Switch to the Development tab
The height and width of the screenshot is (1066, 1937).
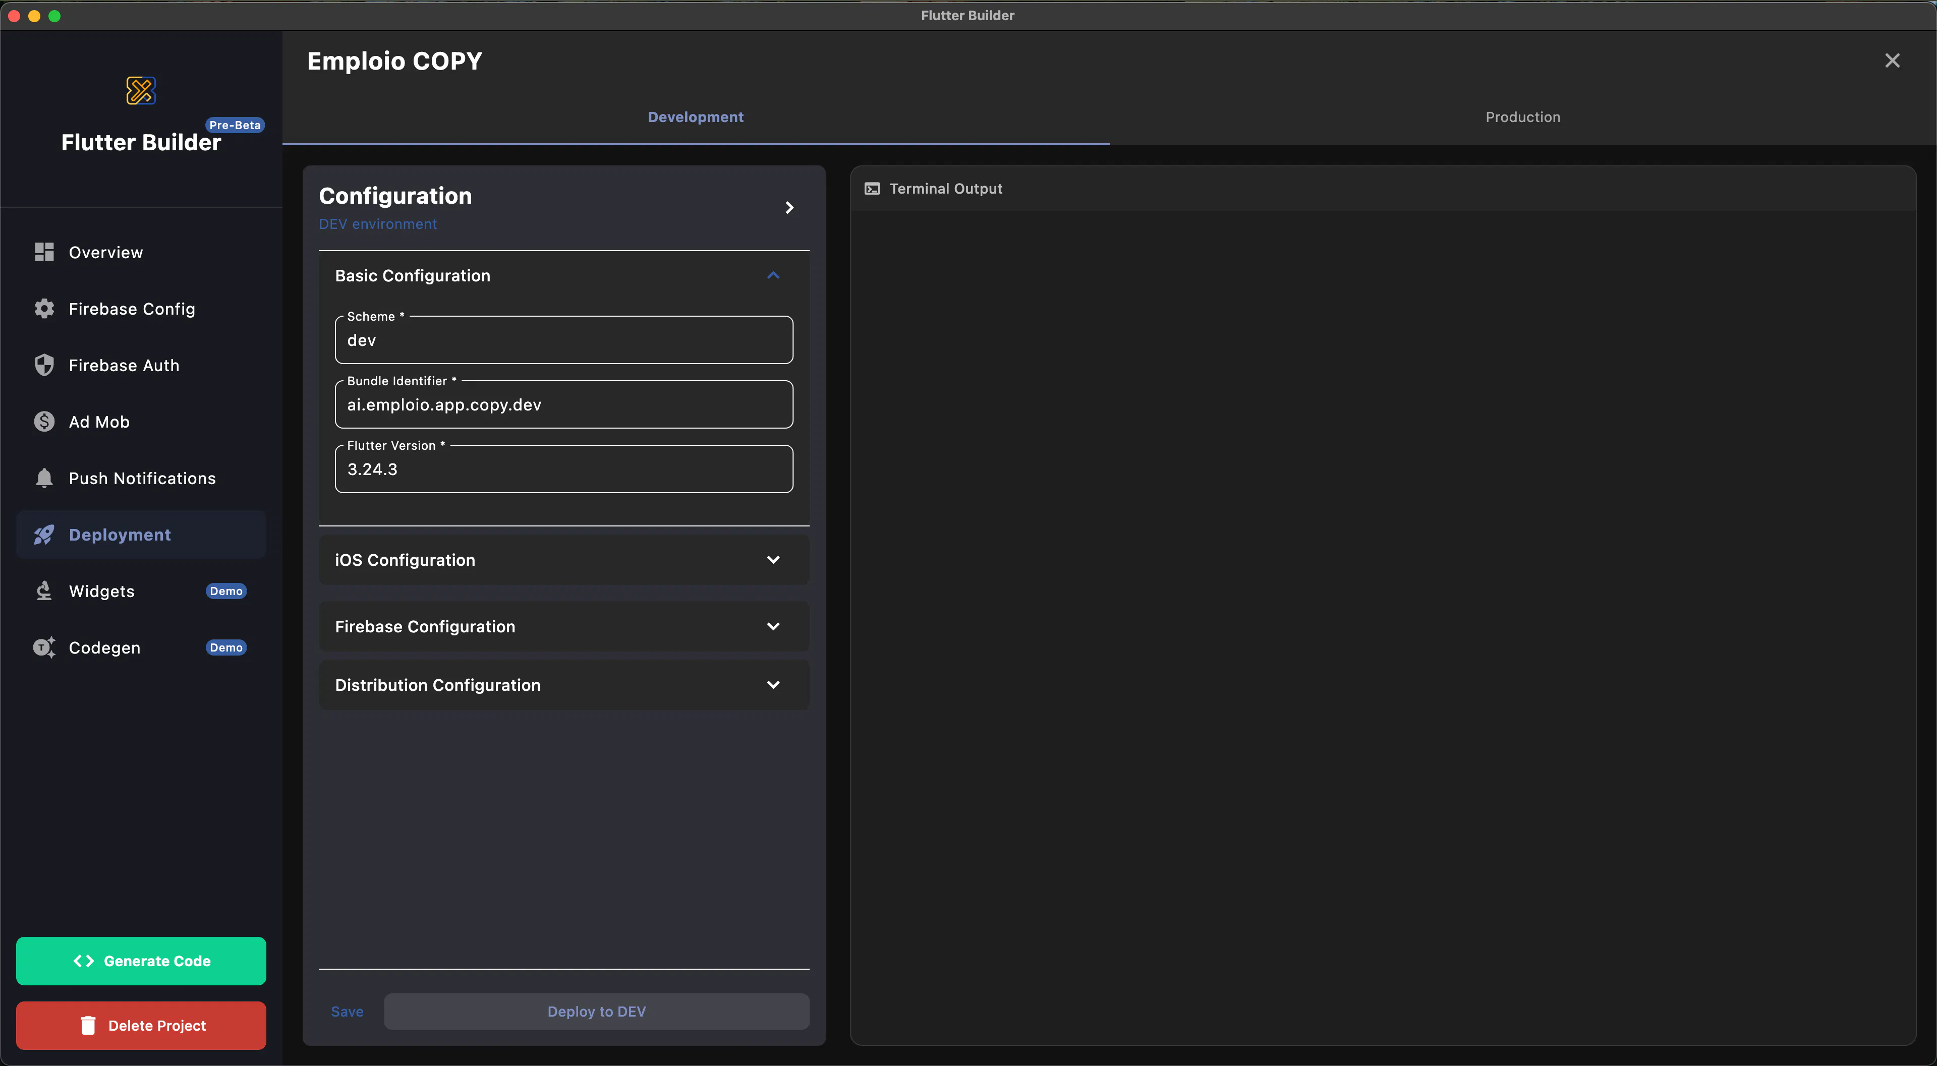pyautogui.click(x=696, y=116)
